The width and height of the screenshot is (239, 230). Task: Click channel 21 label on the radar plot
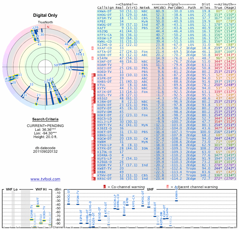(x=39, y=95)
